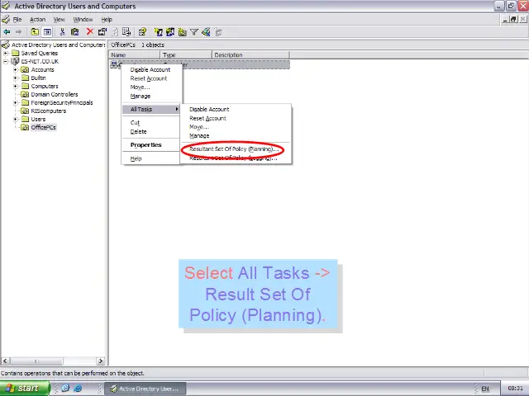Click the EN language indicator in tray

pyautogui.click(x=485, y=389)
